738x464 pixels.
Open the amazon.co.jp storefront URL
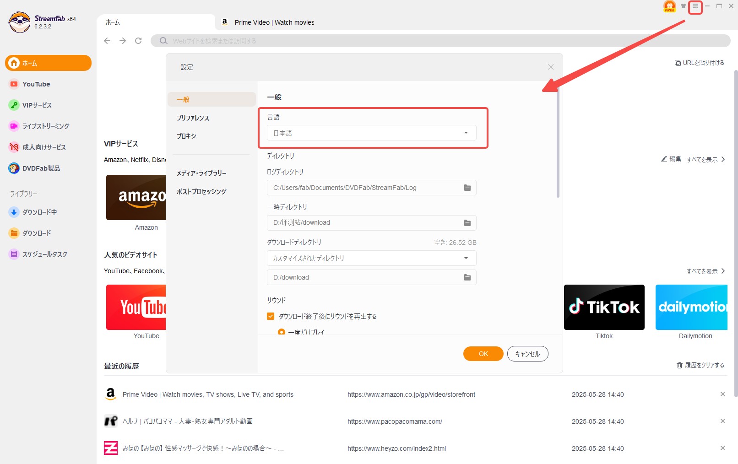[411, 394]
